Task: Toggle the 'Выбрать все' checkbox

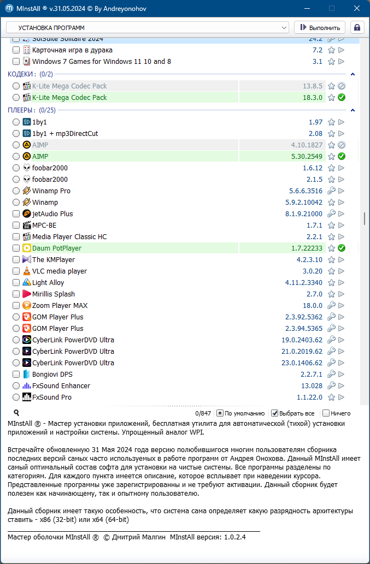Action: click(275, 413)
